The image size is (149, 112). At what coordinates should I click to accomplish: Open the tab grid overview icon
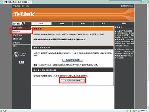(x=141, y=2)
